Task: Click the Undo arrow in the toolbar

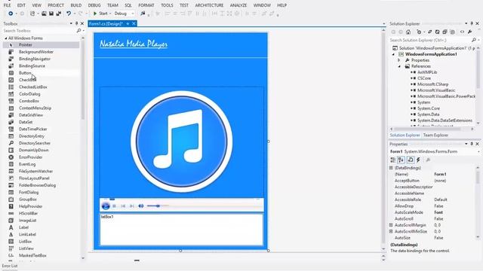Action: coord(69,14)
